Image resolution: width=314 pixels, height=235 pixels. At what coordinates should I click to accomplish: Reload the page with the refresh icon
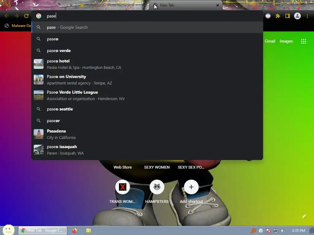[26, 16]
